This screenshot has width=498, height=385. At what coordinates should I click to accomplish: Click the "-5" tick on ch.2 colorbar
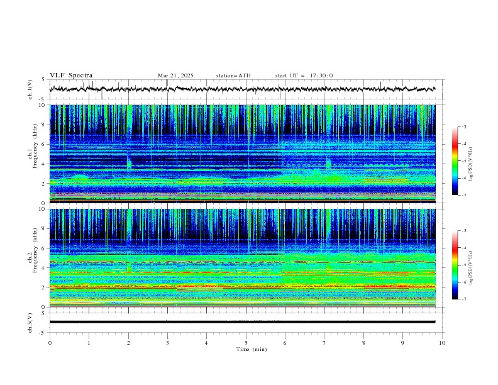[x=463, y=265]
